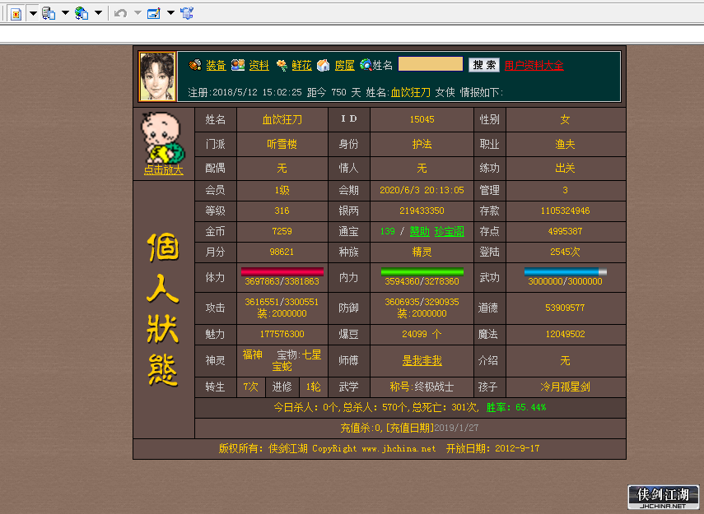Click the 1级 membership level value
Viewport: 704px width, 514px height.
point(282,190)
